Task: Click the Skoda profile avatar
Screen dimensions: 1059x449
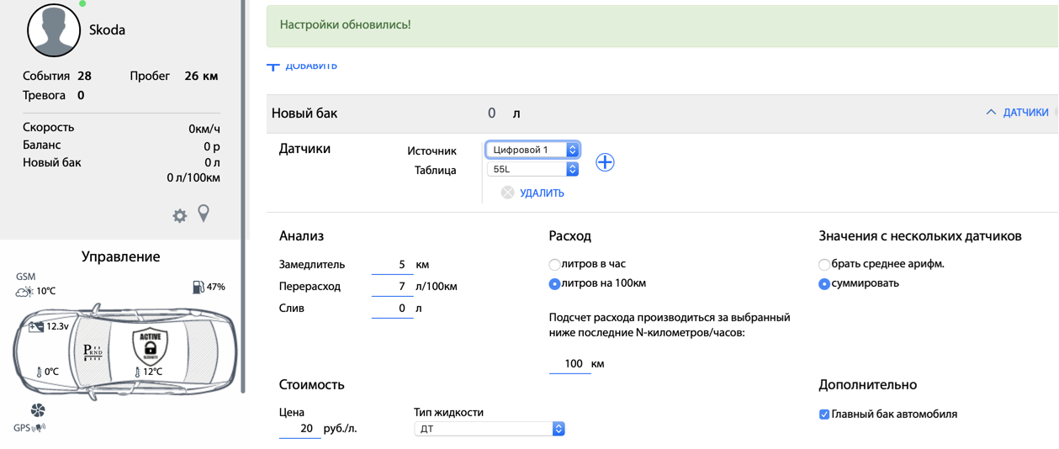Action: 54,30
